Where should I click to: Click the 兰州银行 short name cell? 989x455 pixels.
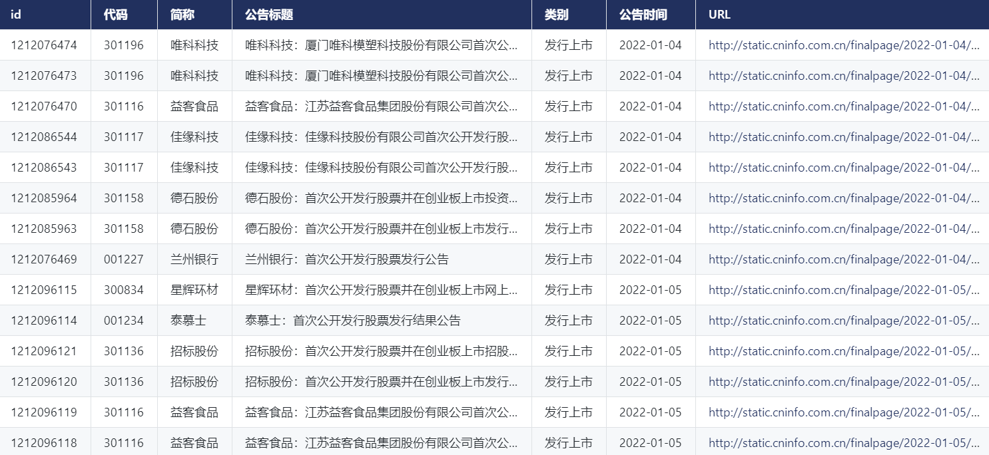click(x=194, y=259)
